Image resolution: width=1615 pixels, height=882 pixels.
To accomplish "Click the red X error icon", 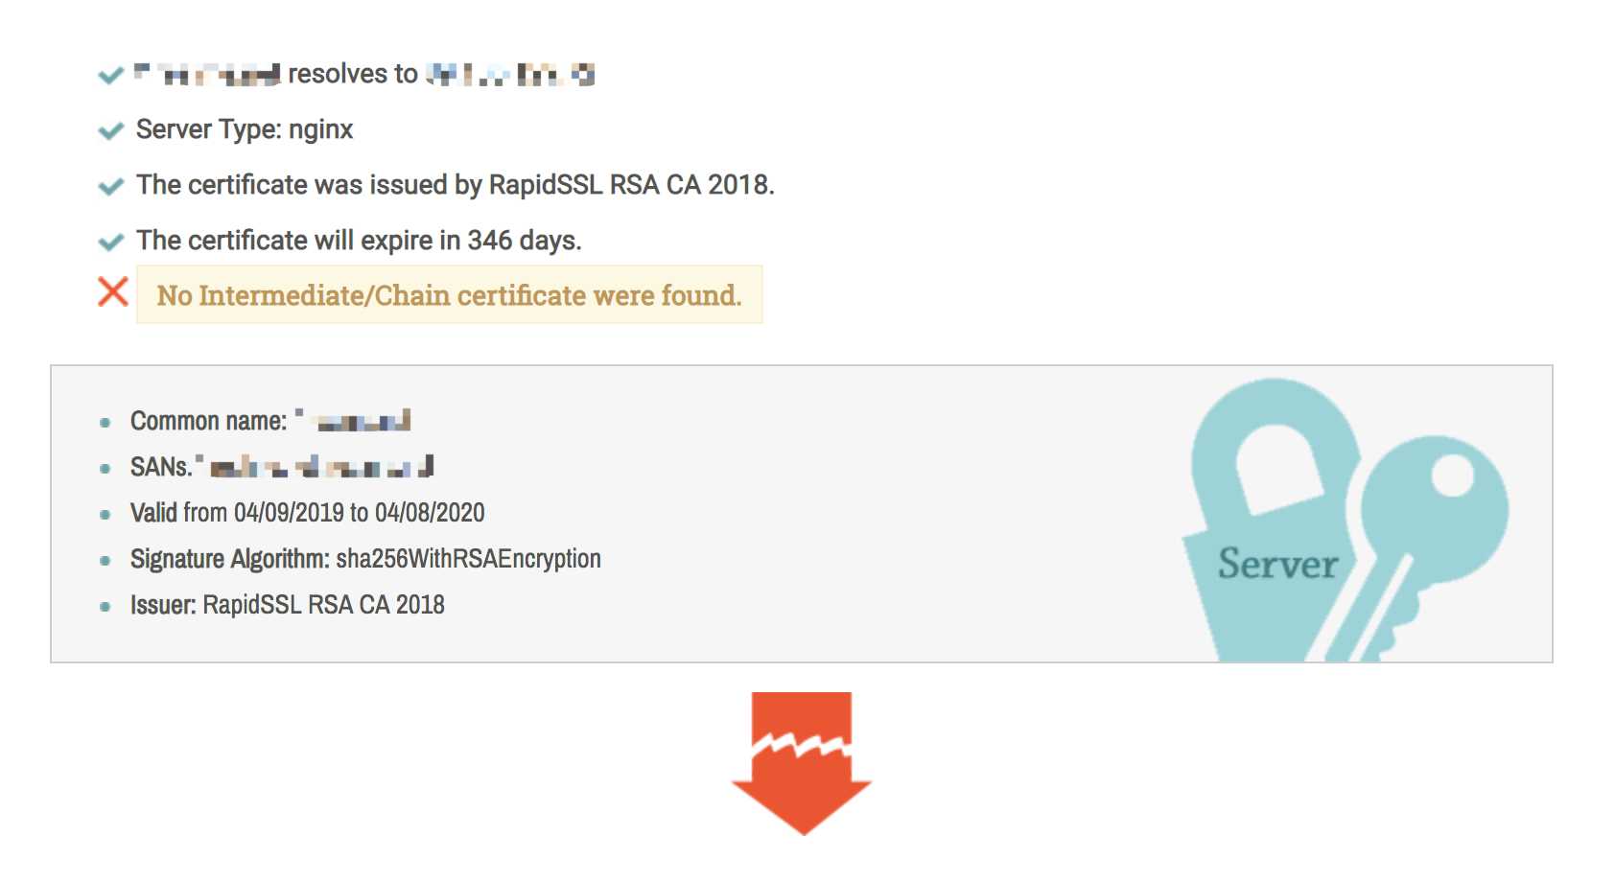I will click(113, 291).
